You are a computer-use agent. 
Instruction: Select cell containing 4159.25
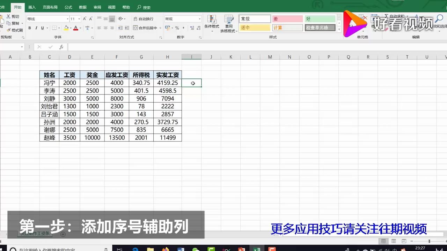click(168, 83)
